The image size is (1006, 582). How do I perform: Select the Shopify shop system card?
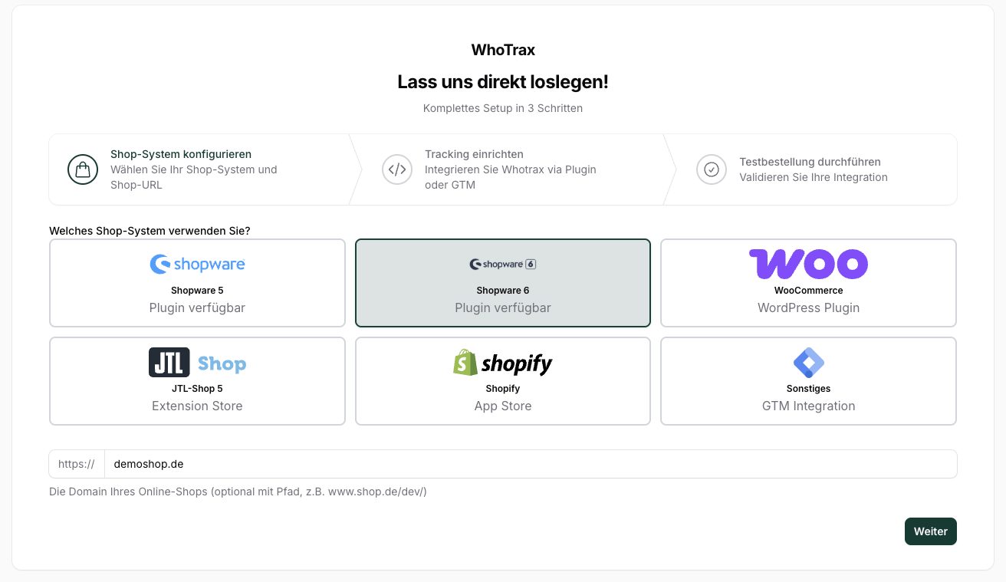coord(502,381)
